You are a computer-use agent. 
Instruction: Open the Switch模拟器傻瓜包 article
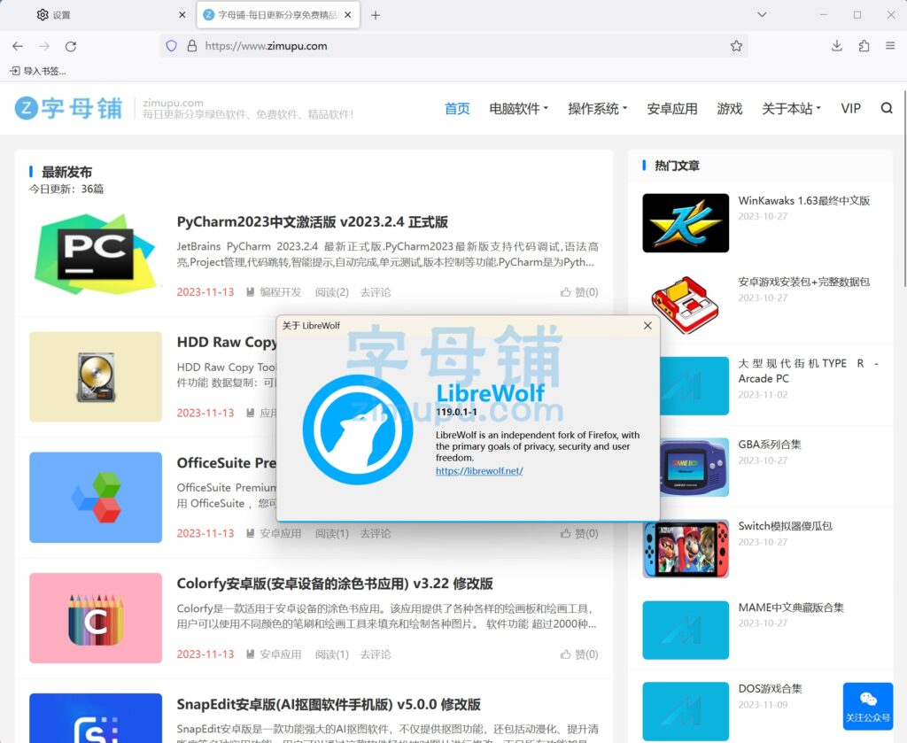(x=785, y=526)
